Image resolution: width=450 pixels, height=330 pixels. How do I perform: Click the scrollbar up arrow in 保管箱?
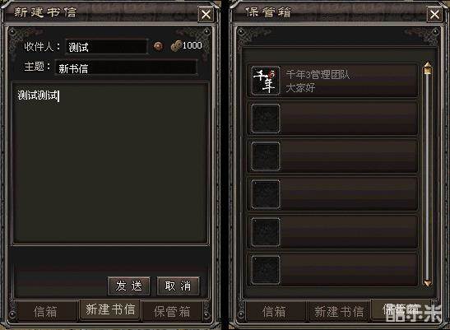tap(428, 67)
